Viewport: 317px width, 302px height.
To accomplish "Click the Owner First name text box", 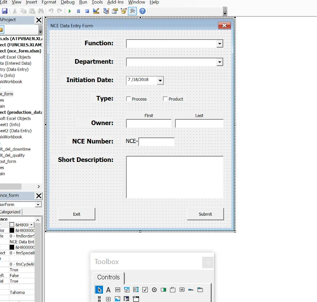I will (x=149, y=124).
